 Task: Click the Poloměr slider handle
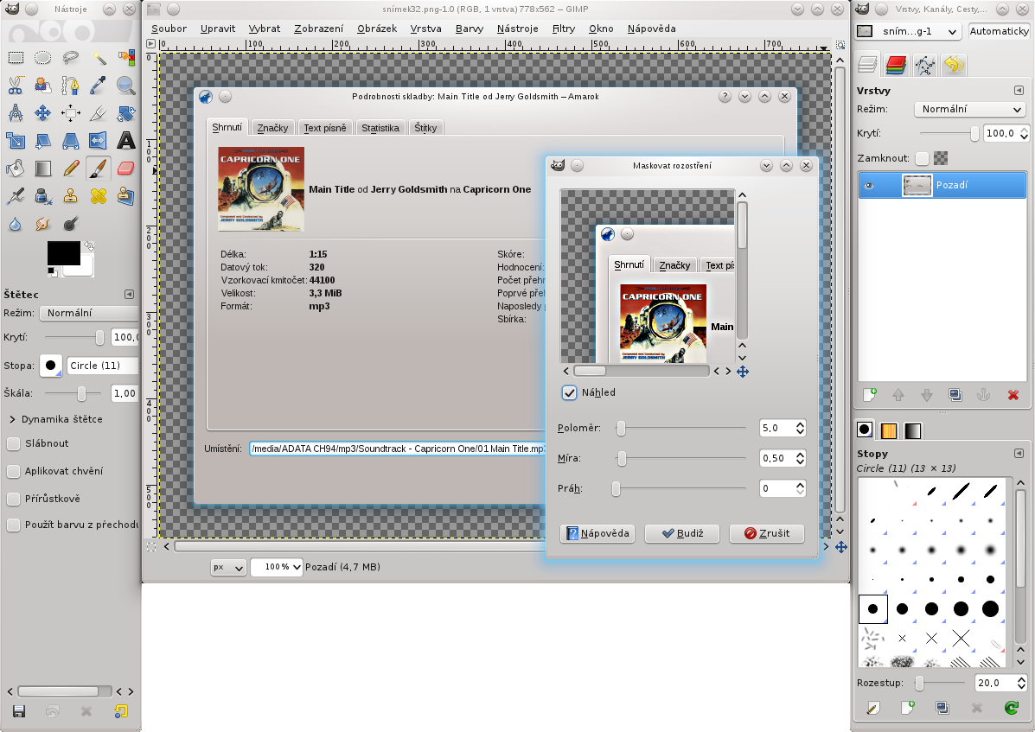pos(621,428)
